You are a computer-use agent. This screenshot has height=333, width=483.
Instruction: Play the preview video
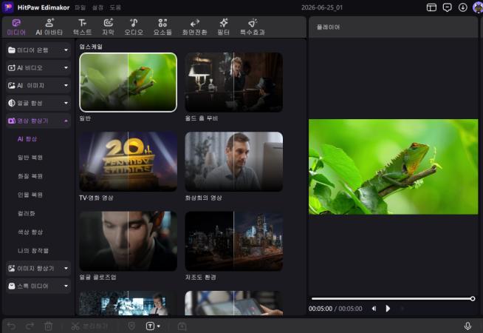[388, 309]
